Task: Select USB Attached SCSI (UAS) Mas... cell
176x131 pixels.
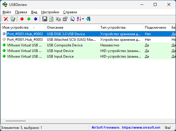Action: click(72, 40)
